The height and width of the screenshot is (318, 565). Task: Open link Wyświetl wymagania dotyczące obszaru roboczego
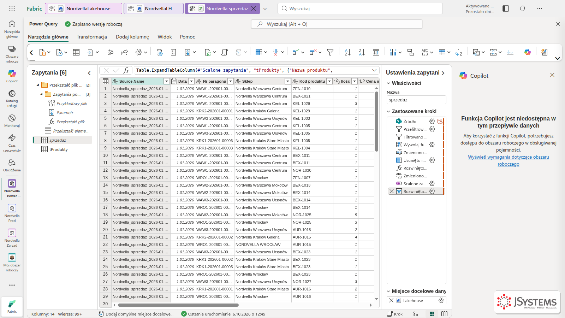tap(509, 160)
